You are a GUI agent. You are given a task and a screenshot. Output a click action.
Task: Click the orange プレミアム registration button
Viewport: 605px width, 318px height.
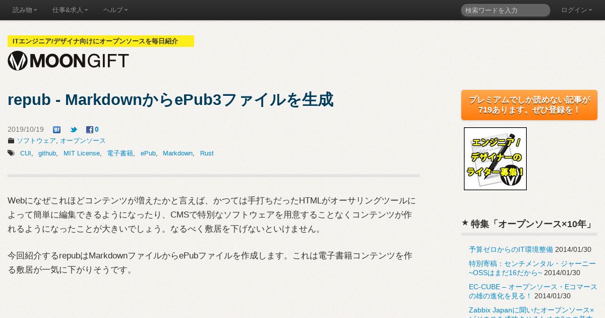(529, 105)
